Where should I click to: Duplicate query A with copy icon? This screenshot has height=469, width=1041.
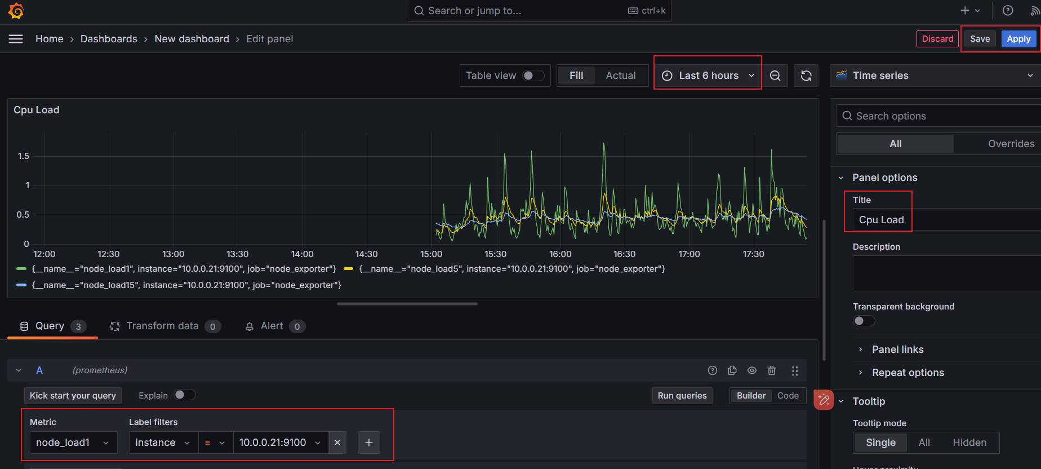click(732, 370)
